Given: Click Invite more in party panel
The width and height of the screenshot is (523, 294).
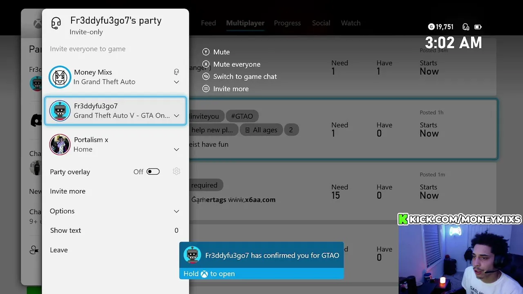Looking at the screenshot, I should [x=68, y=191].
